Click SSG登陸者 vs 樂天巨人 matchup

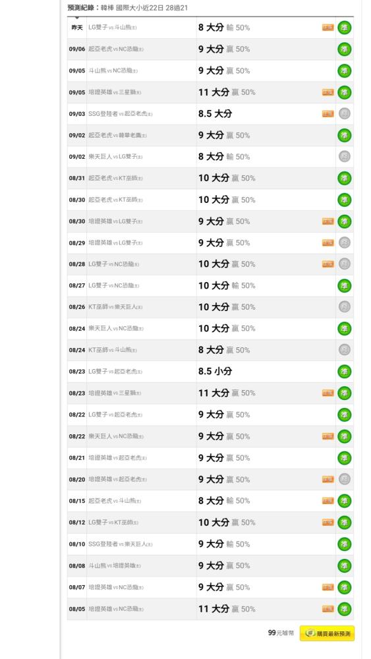(120, 544)
